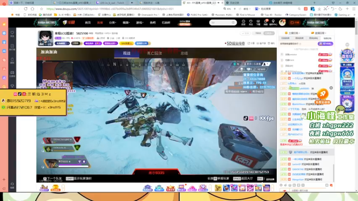Reload the page with the refresh icon

tap(26, 9)
